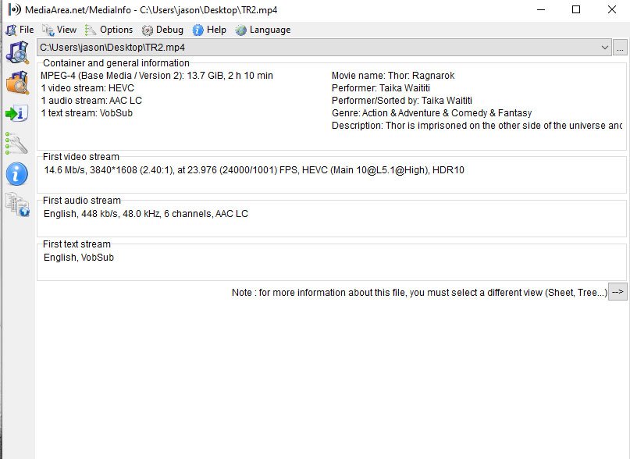Click the '1 video stream: HEVC' line
630x459 pixels.
click(87, 88)
